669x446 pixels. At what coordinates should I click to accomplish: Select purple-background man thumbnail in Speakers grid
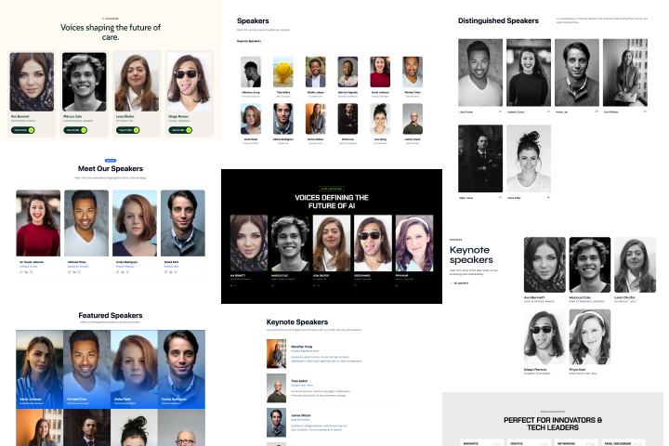348,72
